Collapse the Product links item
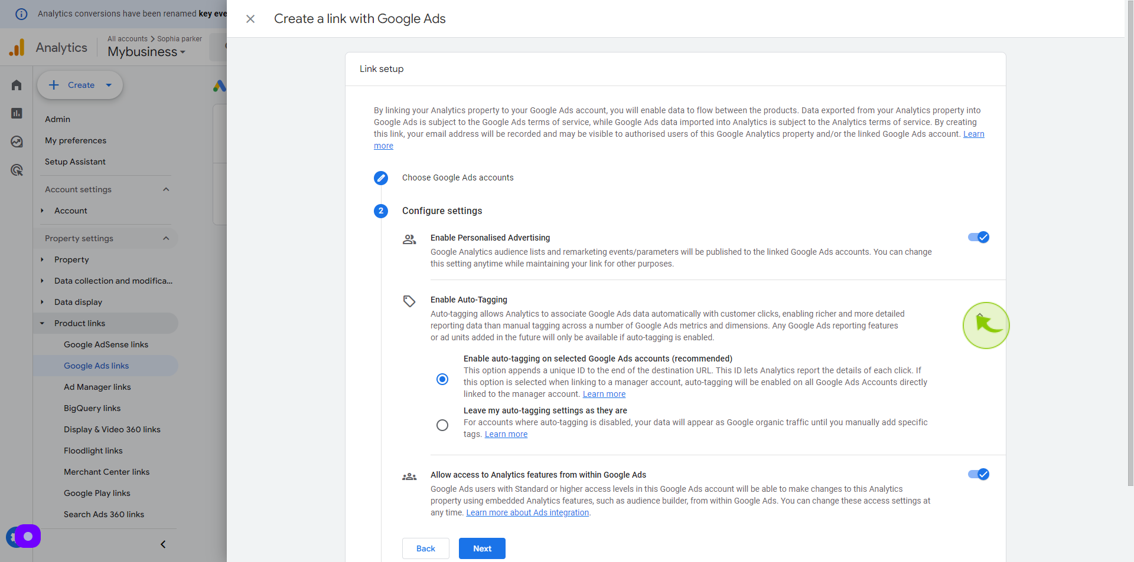This screenshot has height=562, width=1134. [42, 323]
